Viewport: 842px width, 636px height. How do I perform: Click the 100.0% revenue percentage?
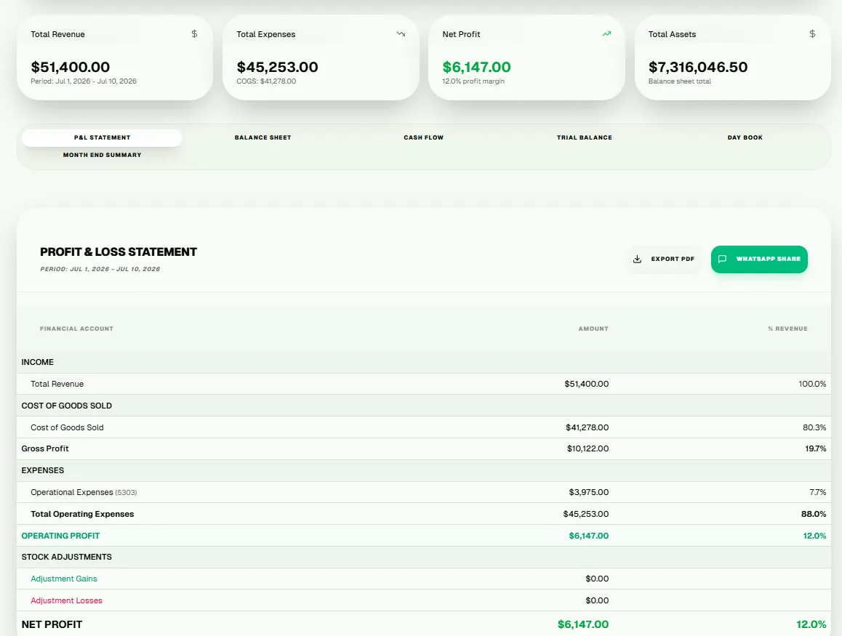coord(812,384)
